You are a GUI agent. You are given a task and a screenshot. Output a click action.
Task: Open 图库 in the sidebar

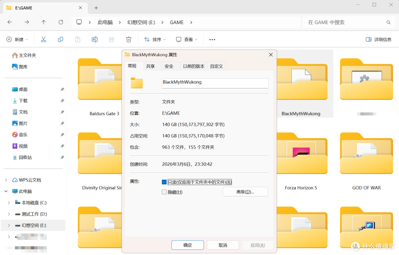[x=20, y=67]
